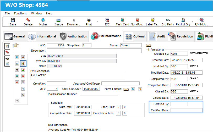213x132 pixels.
Task: Click the 3rd Party toolbar icon
Action: pyautogui.click(x=168, y=20)
